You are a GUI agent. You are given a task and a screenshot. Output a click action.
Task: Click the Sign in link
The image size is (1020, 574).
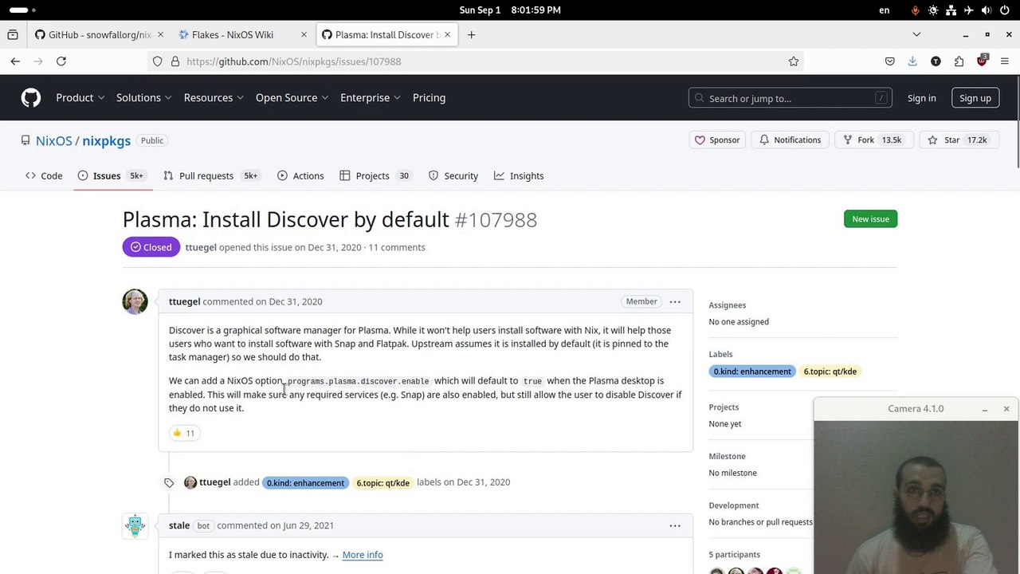click(921, 98)
